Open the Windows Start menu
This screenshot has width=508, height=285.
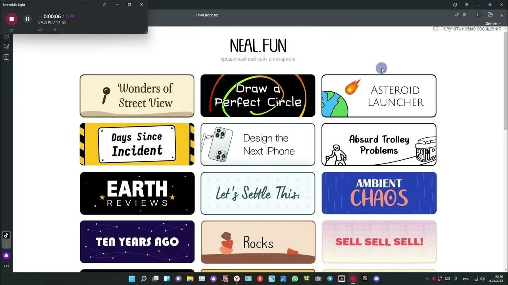[132, 279]
